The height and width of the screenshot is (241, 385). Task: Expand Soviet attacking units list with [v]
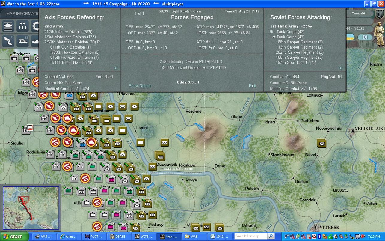(341, 68)
